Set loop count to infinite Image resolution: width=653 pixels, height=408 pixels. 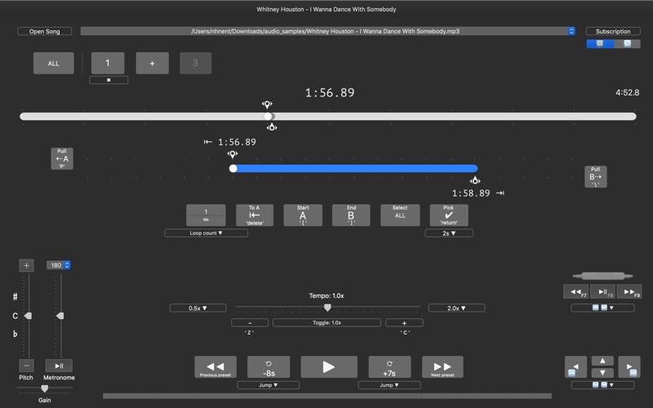206,220
